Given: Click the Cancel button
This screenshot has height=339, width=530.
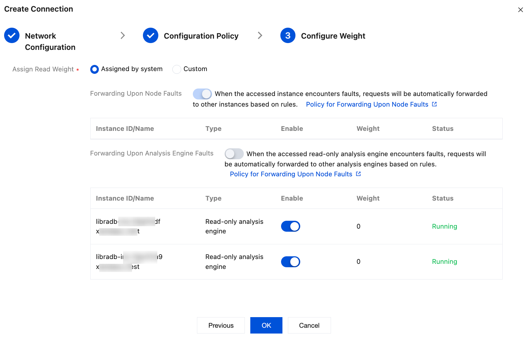Looking at the screenshot, I should tap(309, 325).
